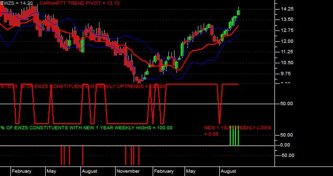This screenshot has height=176, width=333.
Task: Select the weekly uptrends constituents label
Action: click(83, 87)
